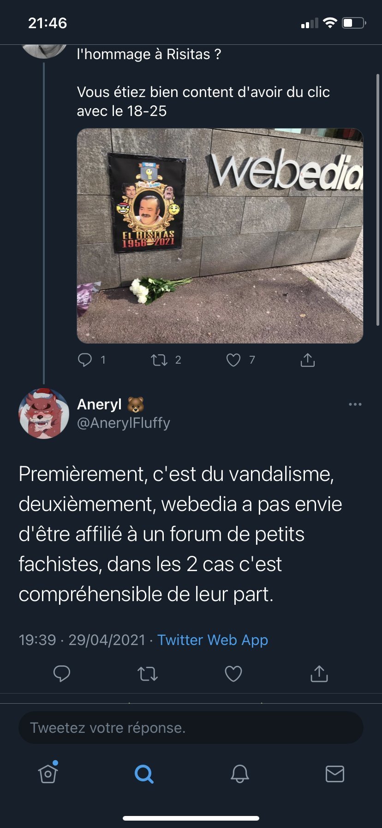382x828 pixels.
Task: Open the Notifications bell tab
Action: click(x=240, y=773)
